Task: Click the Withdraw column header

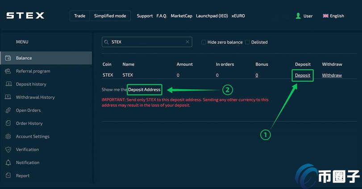Action: [x=332, y=64]
